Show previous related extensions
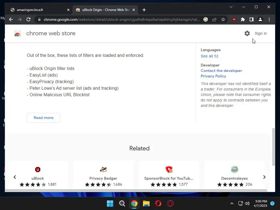This screenshot has height=210, width=280. [15, 177]
